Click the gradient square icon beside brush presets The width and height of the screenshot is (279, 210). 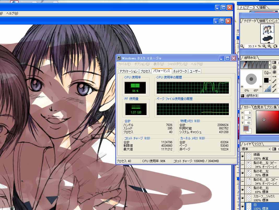[274, 63]
